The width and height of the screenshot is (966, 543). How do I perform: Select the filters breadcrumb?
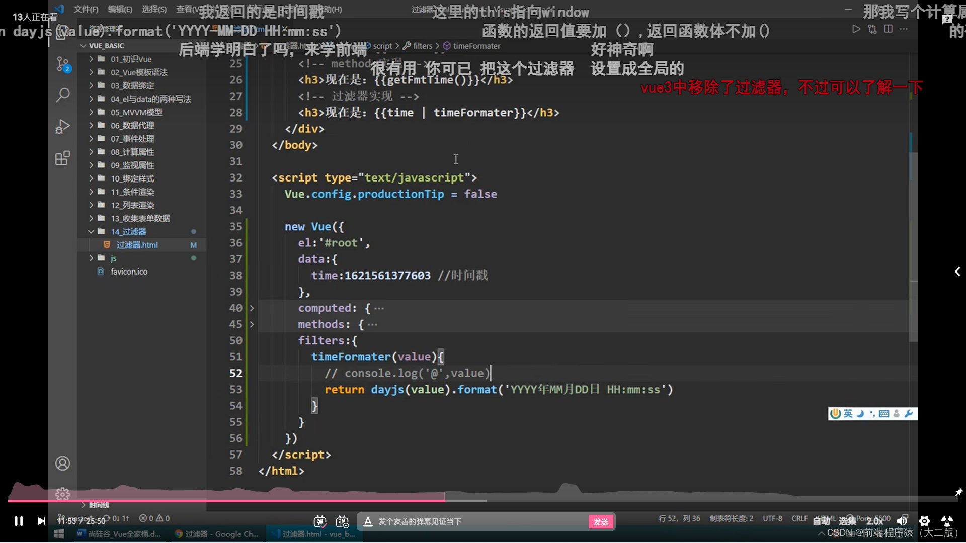pyautogui.click(x=422, y=46)
